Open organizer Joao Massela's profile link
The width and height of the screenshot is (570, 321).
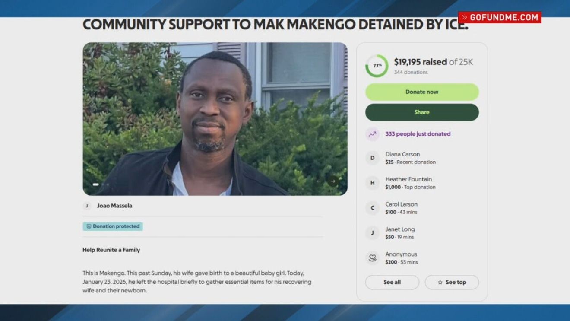tap(114, 206)
